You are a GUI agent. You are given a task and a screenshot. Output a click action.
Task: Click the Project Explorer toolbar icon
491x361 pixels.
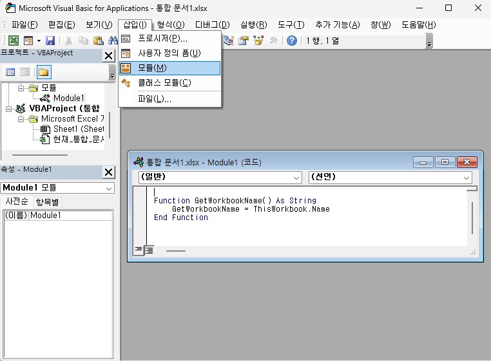(229, 41)
